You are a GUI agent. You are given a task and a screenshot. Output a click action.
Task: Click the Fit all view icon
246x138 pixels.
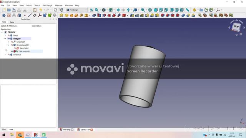(91, 10)
